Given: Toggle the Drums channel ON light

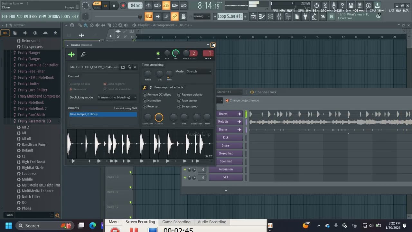Looking at the screenshot, I should 158,53.
